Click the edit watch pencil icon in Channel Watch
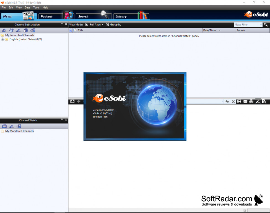The image size is (270, 213). tap(11, 126)
